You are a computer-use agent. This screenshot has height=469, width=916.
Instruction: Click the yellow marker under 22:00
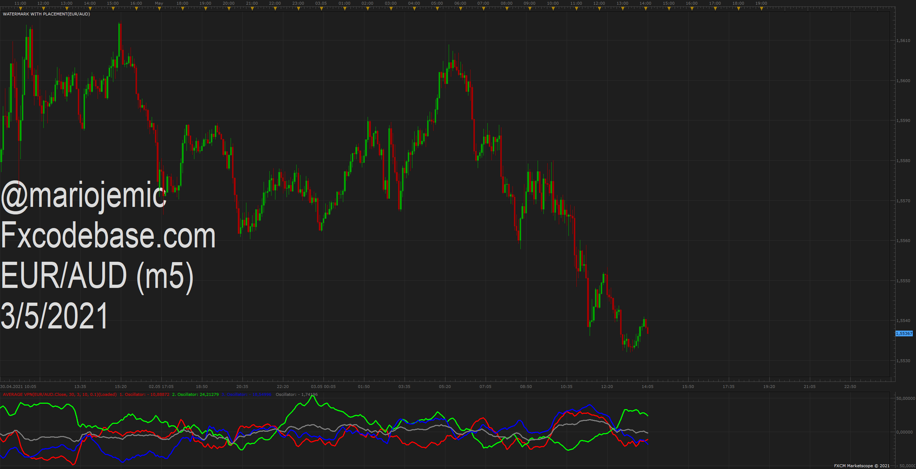pos(275,9)
